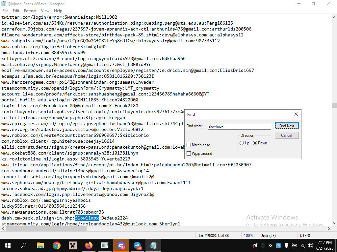Click the Logitech G tray icon
Image resolution: width=337 pixels, height=252 pixels.
point(271,245)
